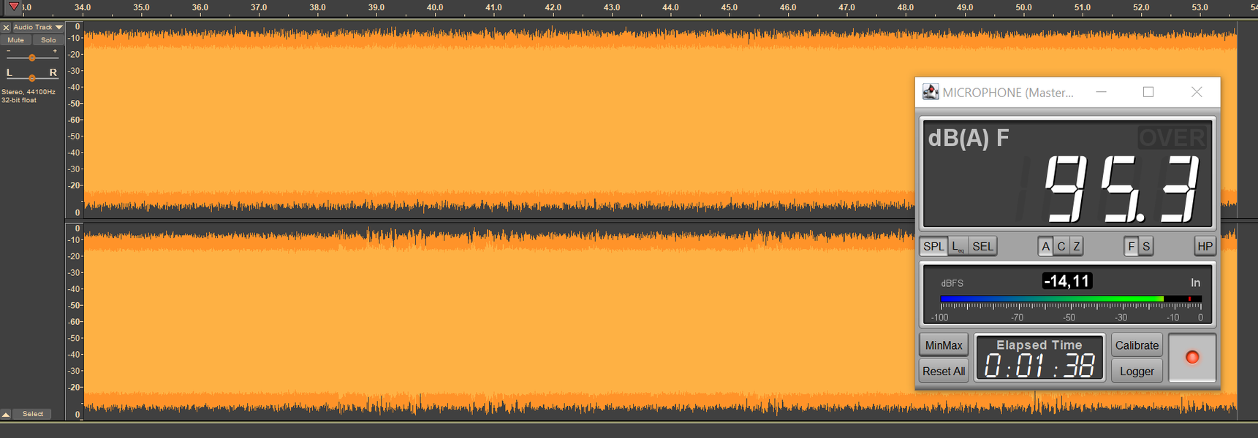Select Slow (S) time weighting

click(x=1146, y=247)
